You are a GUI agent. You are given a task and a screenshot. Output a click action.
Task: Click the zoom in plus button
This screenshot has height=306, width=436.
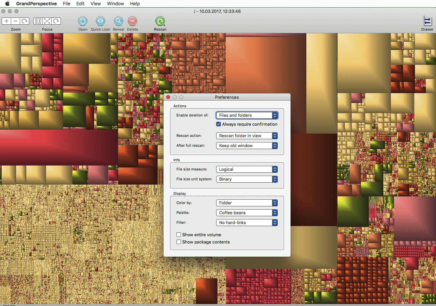(x=7, y=21)
